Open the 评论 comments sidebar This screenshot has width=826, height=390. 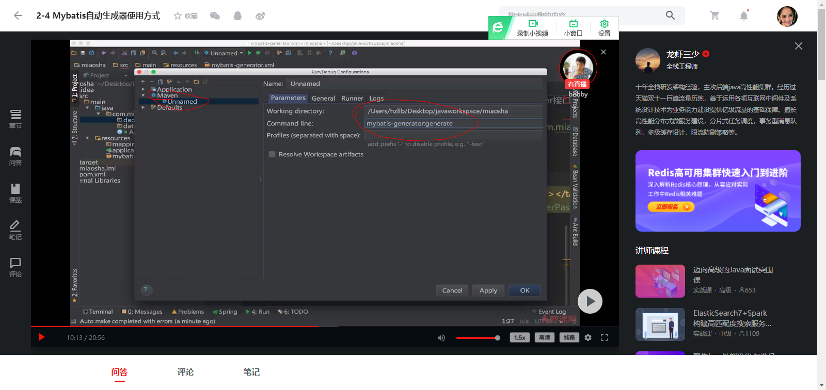pos(15,267)
